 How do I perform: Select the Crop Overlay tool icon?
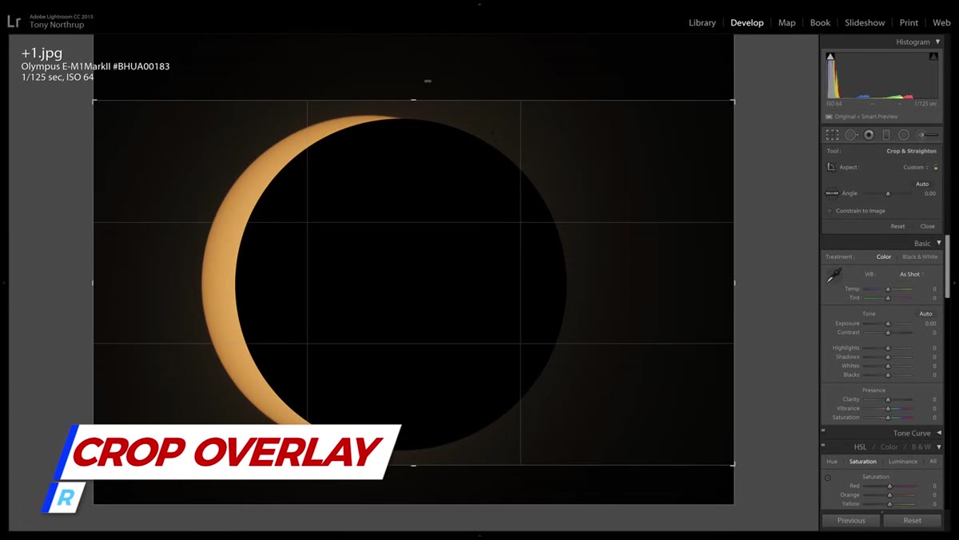[x=832, y=135]
